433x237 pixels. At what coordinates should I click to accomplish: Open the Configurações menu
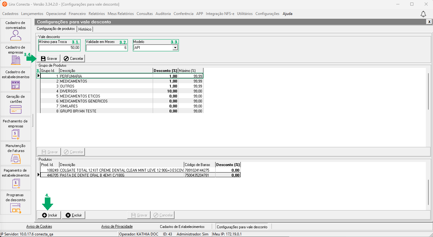(x=267, y=14)
